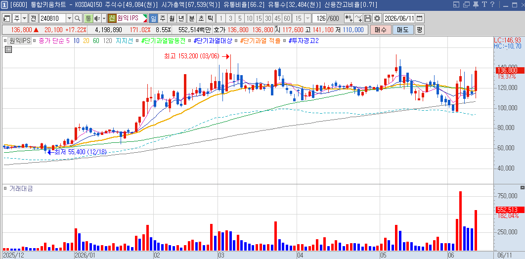Toggle #단기과열대상 legend checkbox
525x259 pixels.
(190, 41)
